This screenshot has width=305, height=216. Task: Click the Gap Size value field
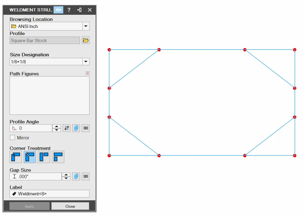click(x=36, y=177)
